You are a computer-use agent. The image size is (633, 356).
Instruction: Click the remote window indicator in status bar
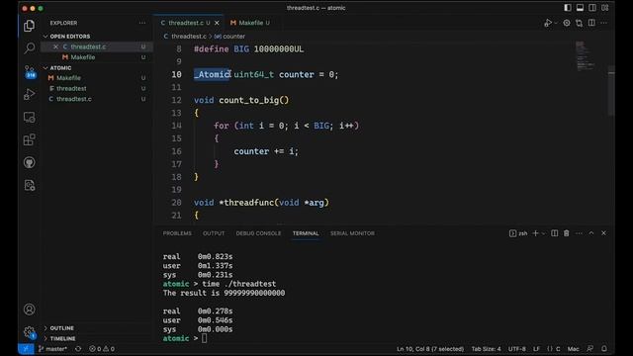click(26, 349)
